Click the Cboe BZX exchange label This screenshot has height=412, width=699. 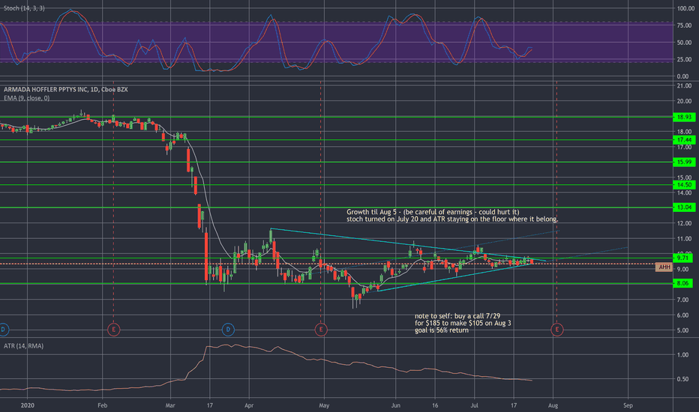click(x=114, y=90)
